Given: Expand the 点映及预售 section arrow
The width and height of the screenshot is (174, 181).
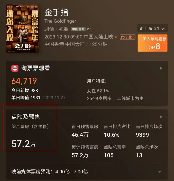Looking at the screenshot, I should pyautogui.click(x=161, y=117).
